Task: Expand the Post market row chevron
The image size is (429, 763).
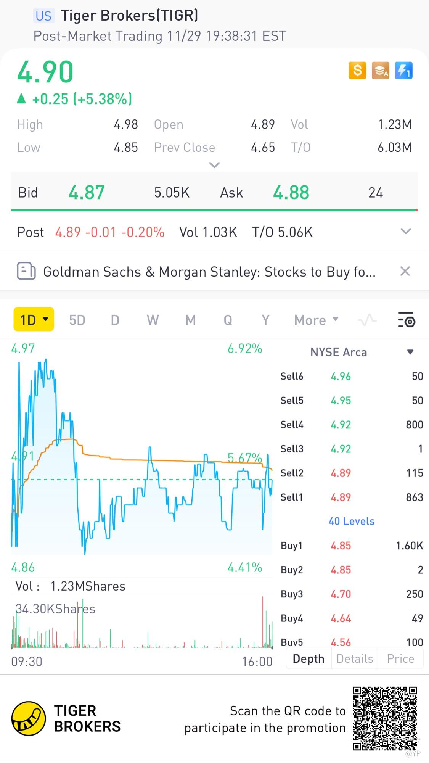Action: pyautogui.click(x=406, y=231)
